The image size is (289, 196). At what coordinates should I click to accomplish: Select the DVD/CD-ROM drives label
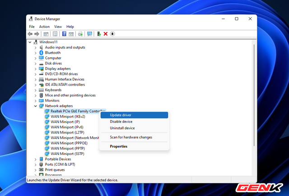(61, 74)
